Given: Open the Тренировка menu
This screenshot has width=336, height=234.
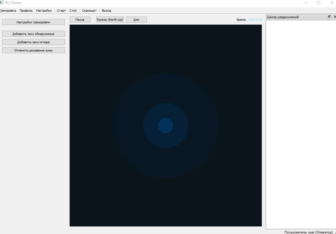Looking at the screenshot, I should tap(8, 11).
